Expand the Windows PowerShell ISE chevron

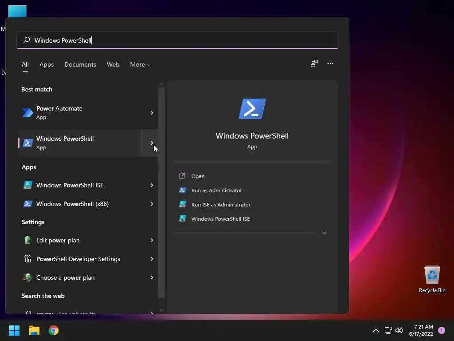[x=152, y=185]
